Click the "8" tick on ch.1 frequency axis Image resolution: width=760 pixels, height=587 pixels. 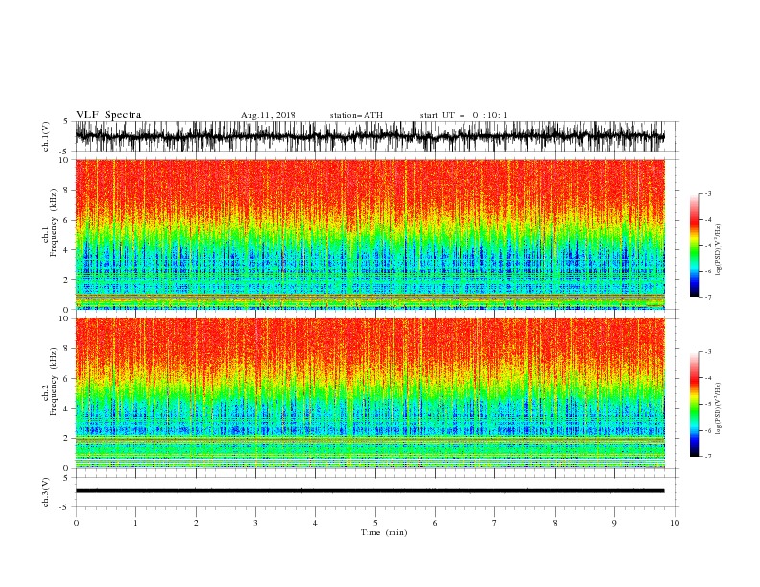(66, 190)
